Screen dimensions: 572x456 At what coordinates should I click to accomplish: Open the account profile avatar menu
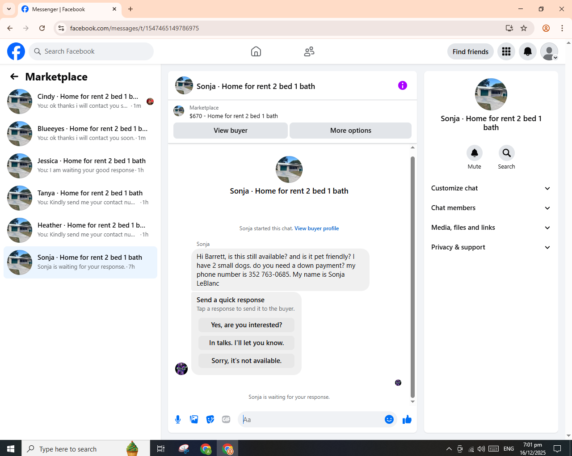549,51
